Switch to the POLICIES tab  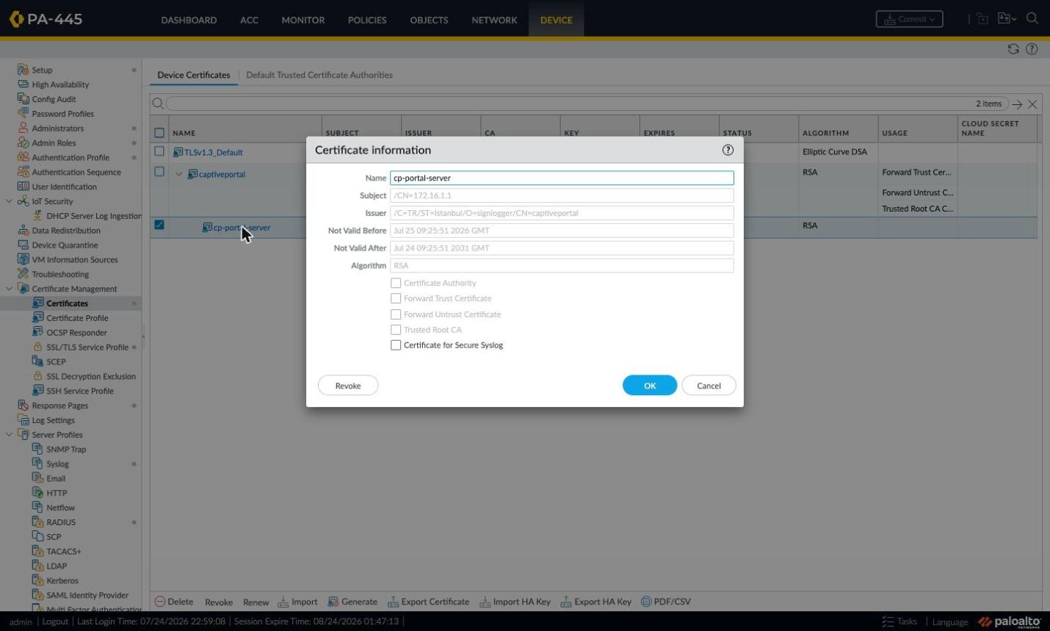click(367, 20)
